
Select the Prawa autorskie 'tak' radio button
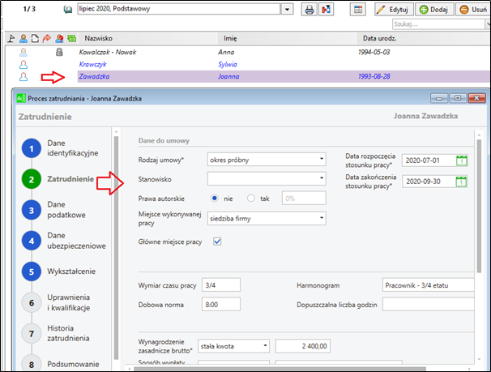(251, 199)
